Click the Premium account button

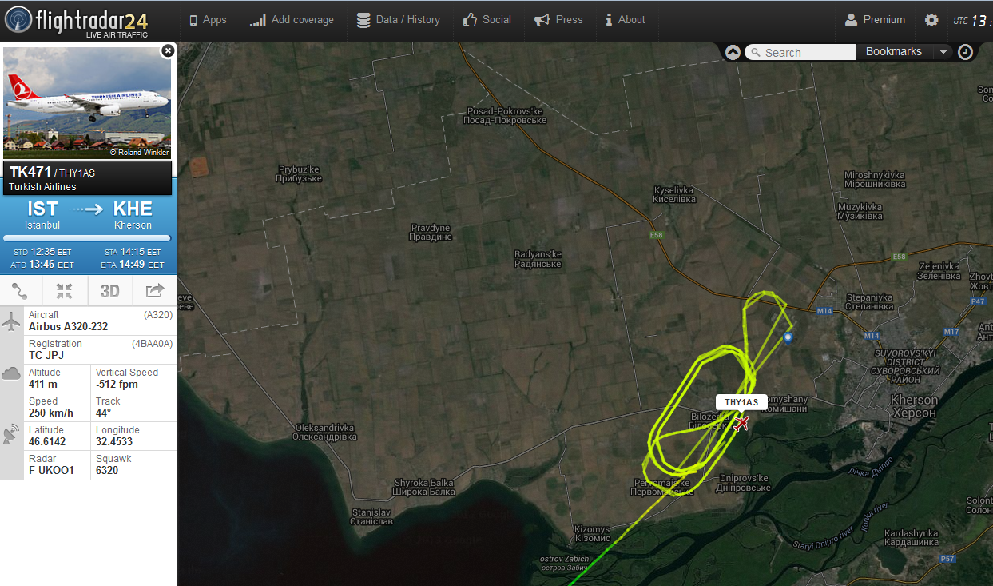click(x=875, y=20)
